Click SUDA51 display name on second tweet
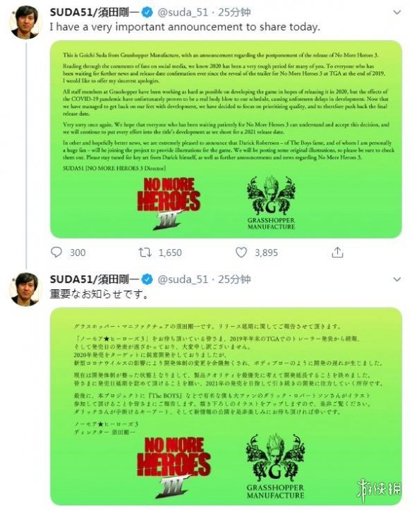The width and height of the screenshot is (412, 510). (x=95, y=279)
